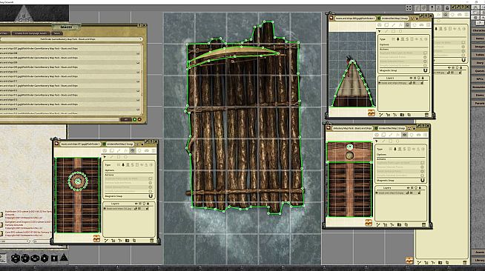Open the Quests sidebar button
This screenshot has height=271, width=485.
(479, 70)
